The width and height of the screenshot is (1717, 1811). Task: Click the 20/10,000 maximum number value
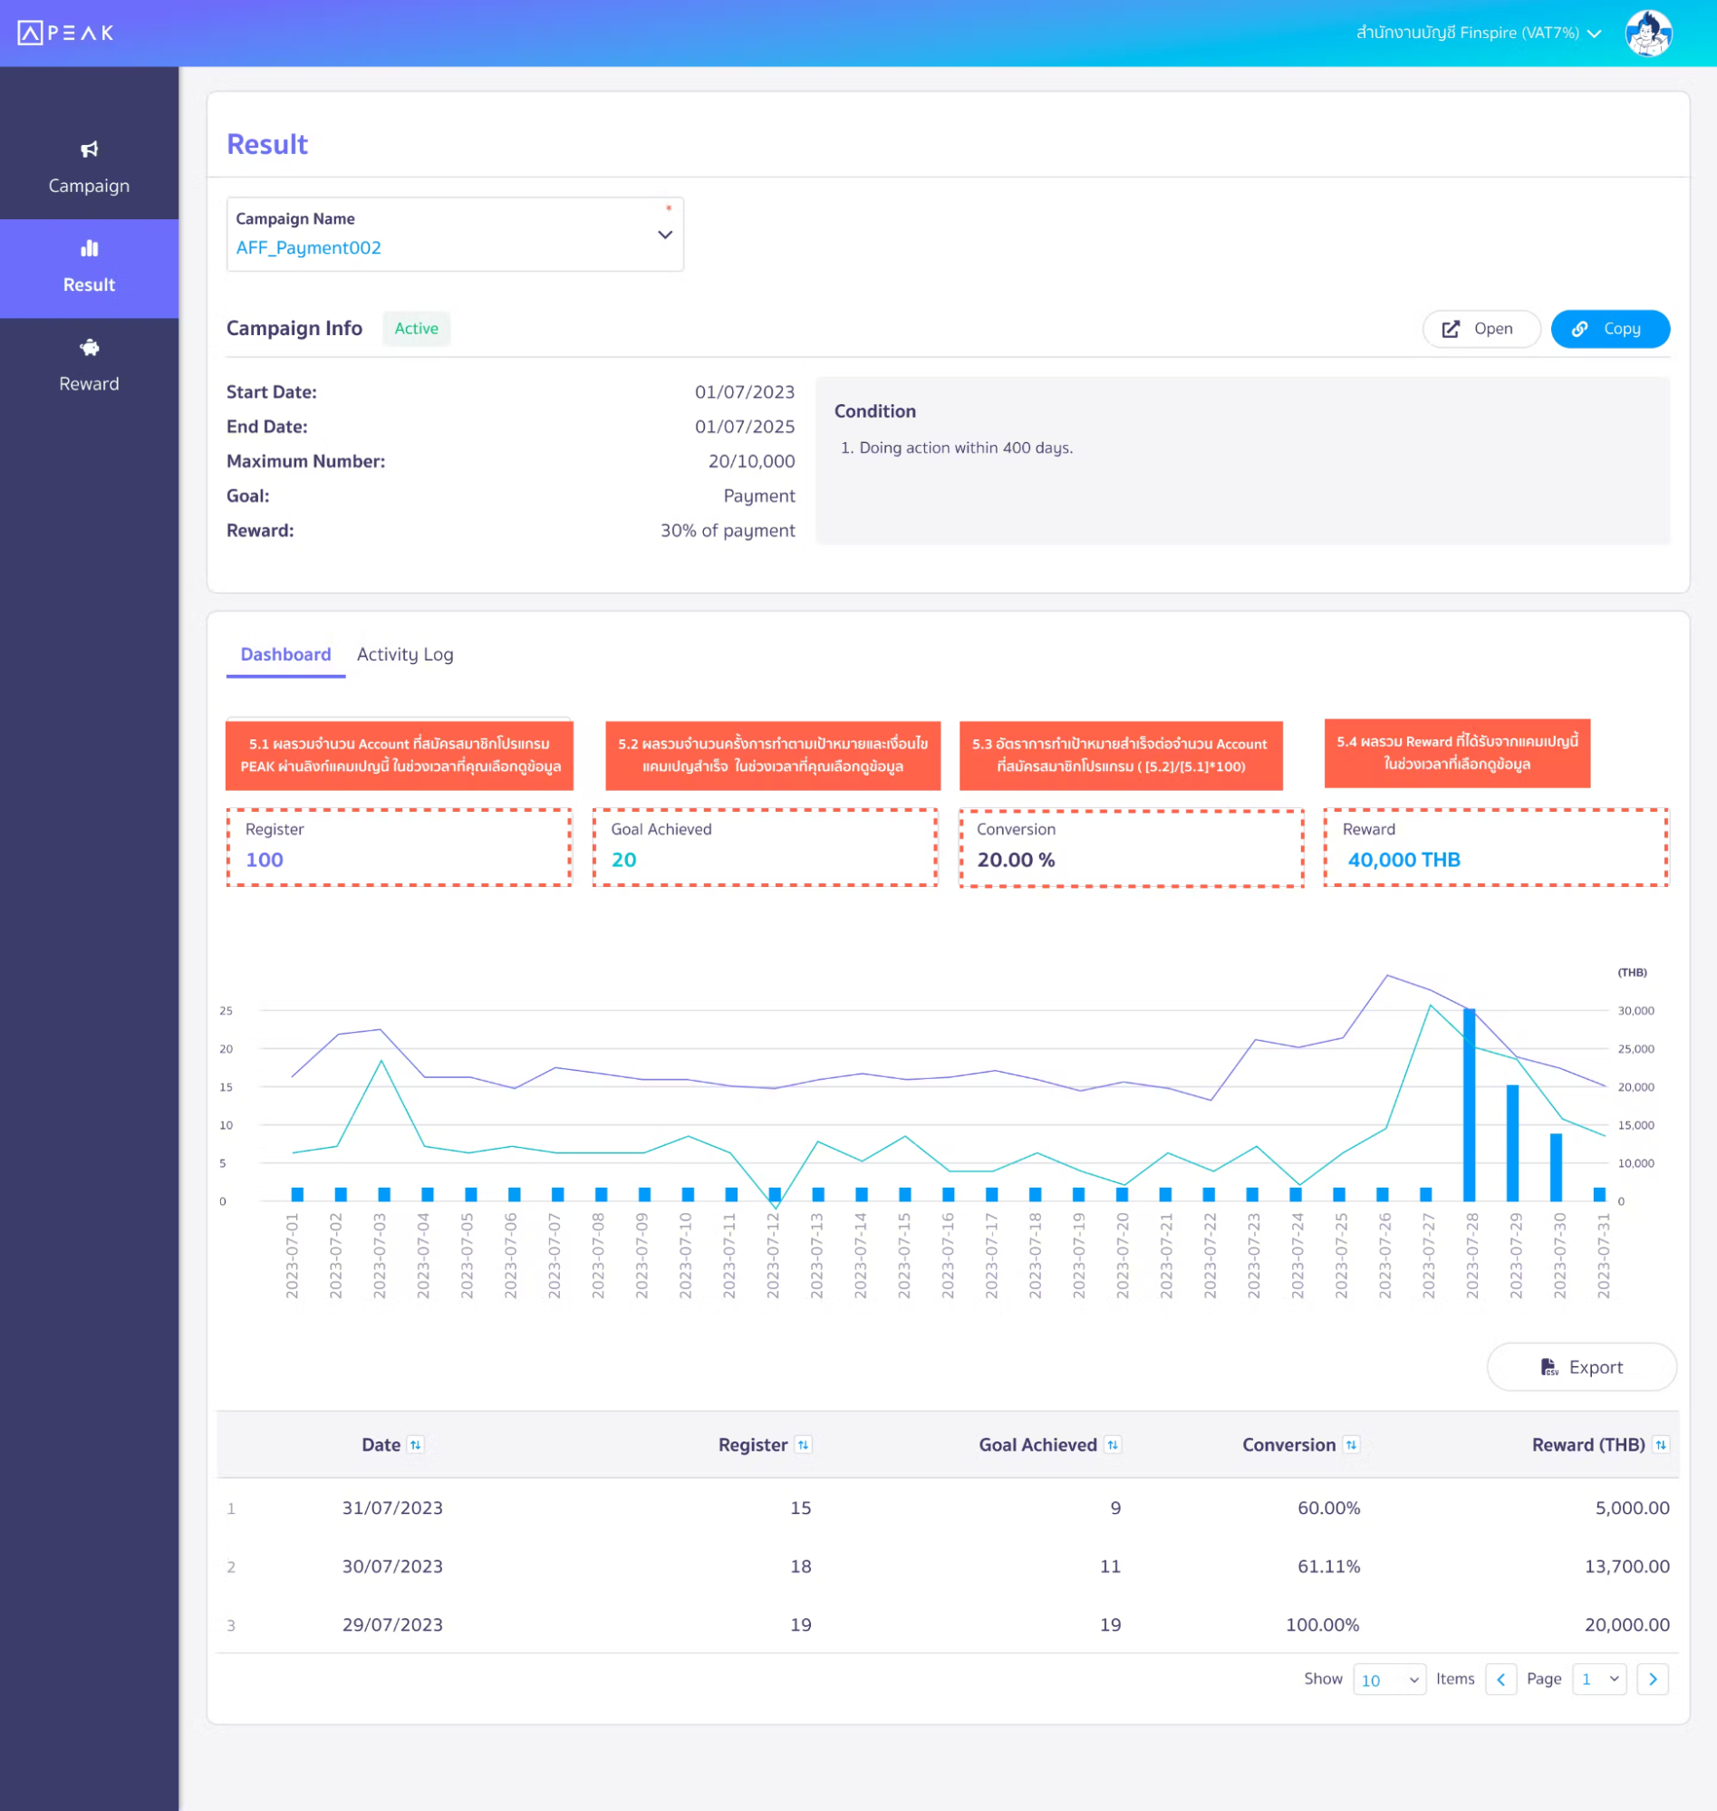pos(751,461)
